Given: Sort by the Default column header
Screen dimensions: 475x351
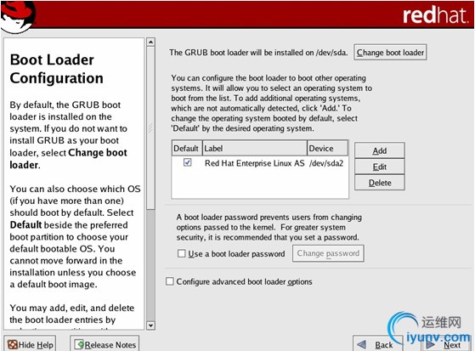Looking at the screenshot, I should click(187, 148).
